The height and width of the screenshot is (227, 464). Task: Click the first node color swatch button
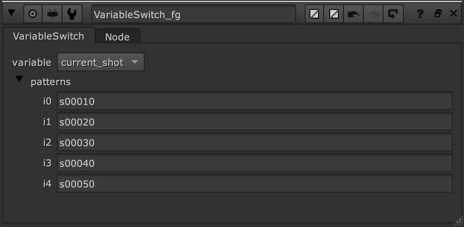pos(315,14)
